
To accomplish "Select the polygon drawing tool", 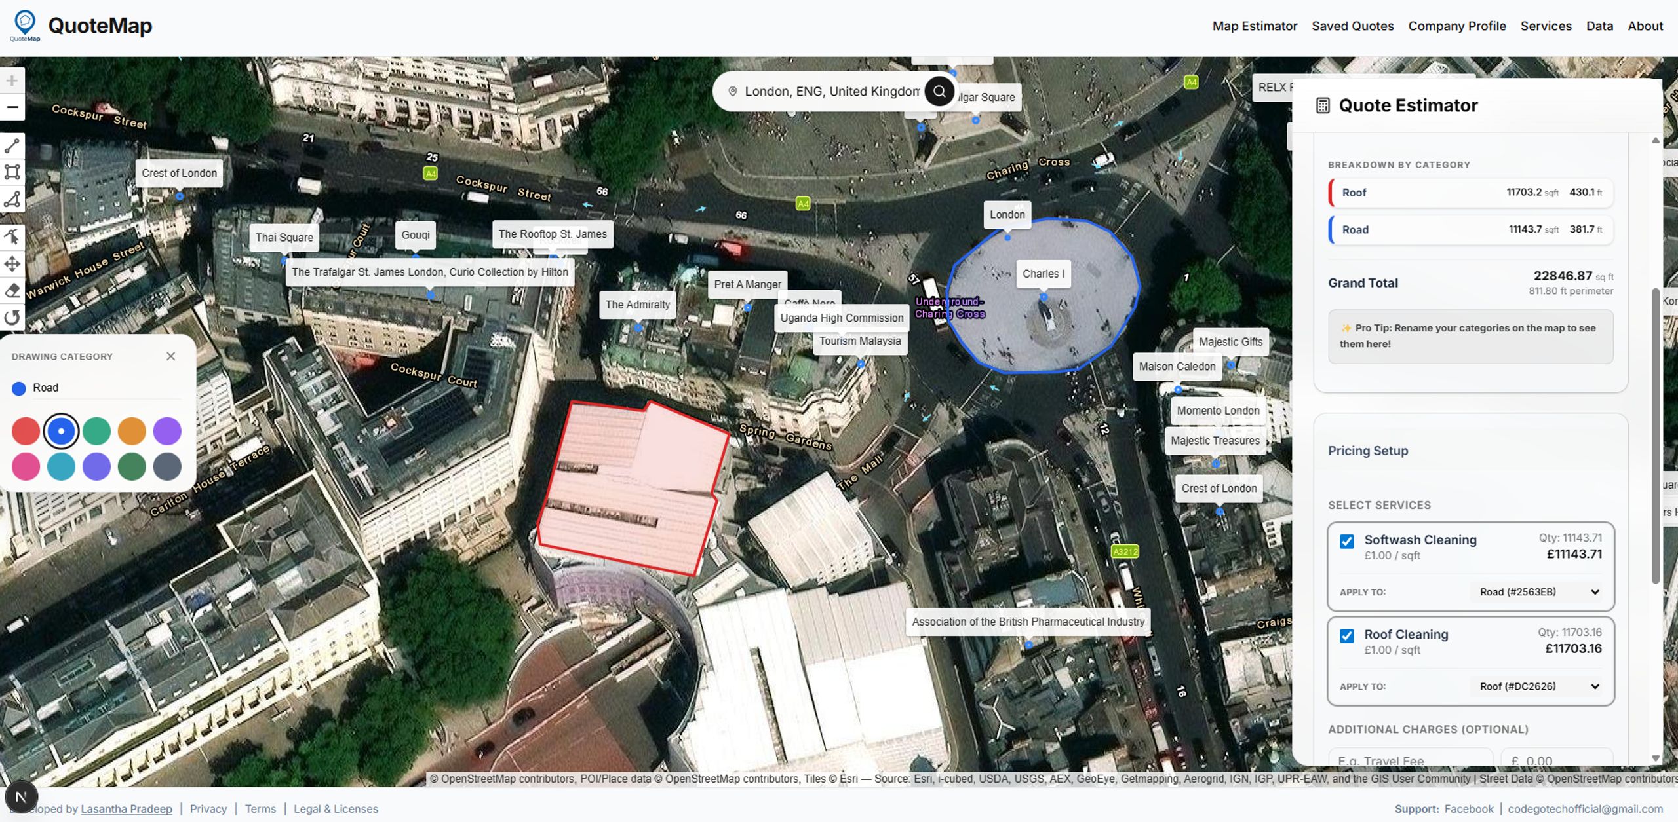I will pos(12,199).
